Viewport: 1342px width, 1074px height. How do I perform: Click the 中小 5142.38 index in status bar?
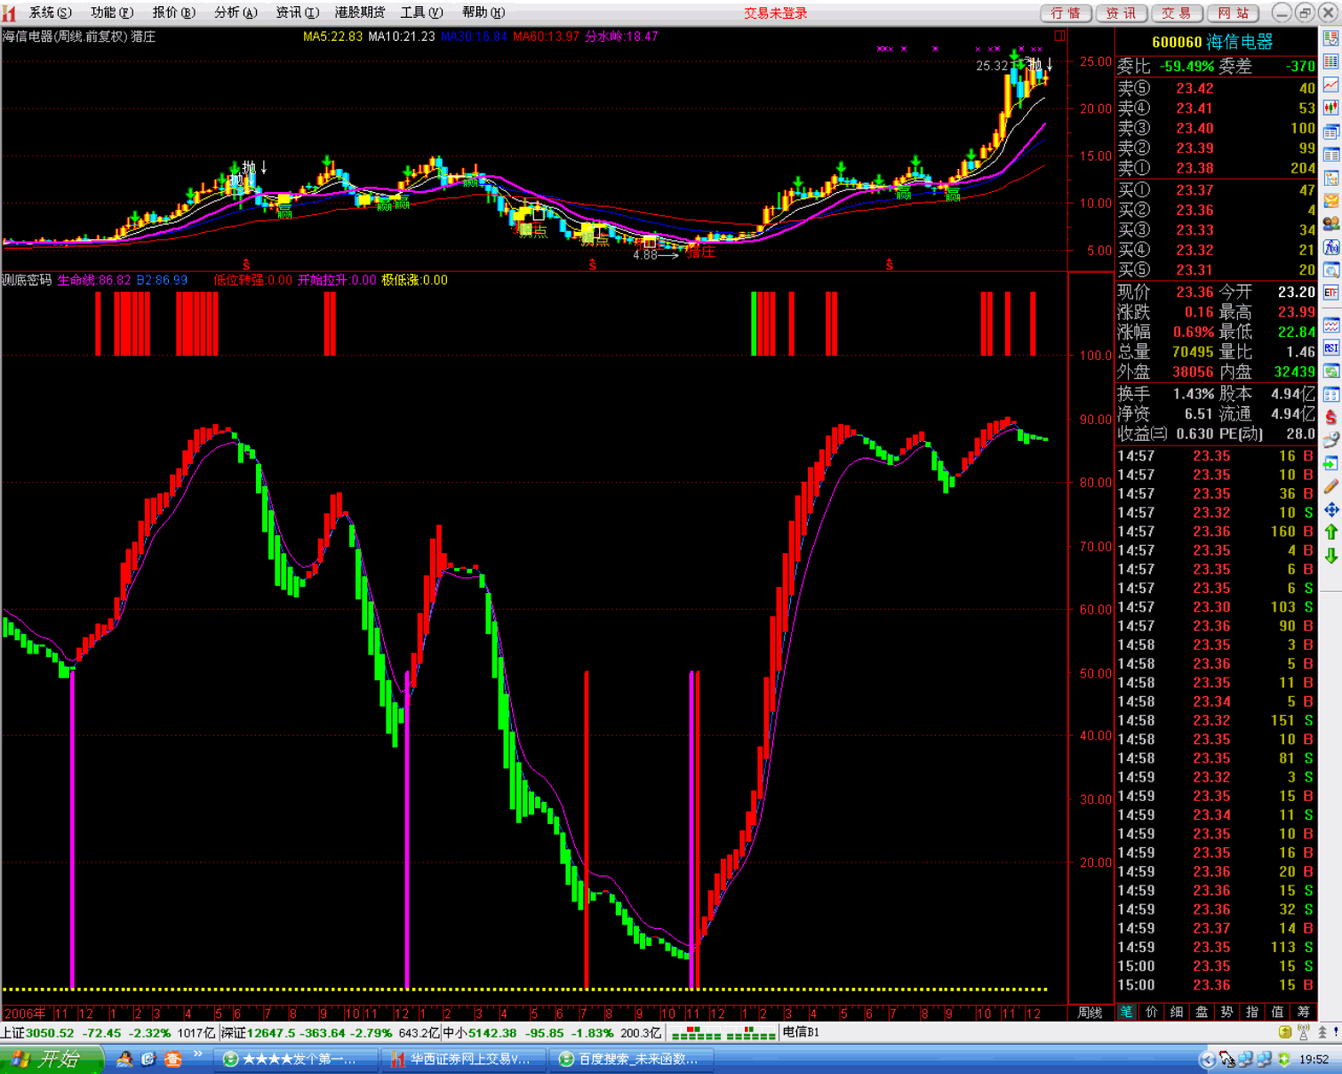[552, 1033]
